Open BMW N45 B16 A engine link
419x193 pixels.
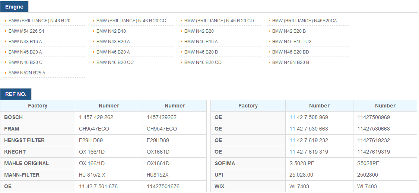[x=201, y=41]
